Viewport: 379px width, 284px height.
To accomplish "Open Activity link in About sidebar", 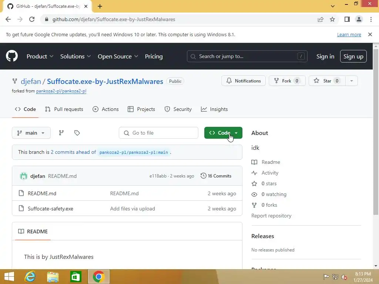I will [x=270, y=173].
